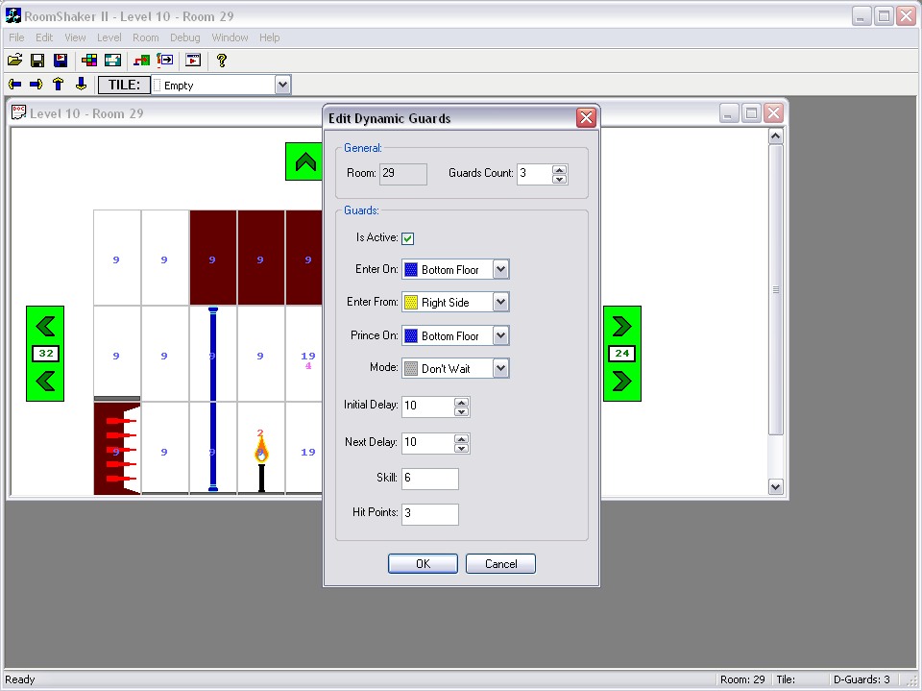Click the blue left arrow toolbar icon
Viewport: 922px width, 691px height.
click(x=15, y=85)
